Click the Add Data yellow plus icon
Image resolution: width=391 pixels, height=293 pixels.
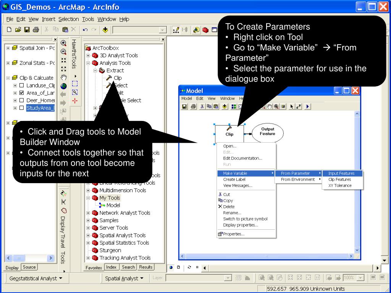(x=105, y=30)
